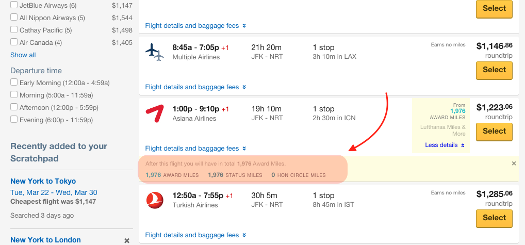
Task: Tick the Early Morning departure checkbox
Action: (14, 83)
